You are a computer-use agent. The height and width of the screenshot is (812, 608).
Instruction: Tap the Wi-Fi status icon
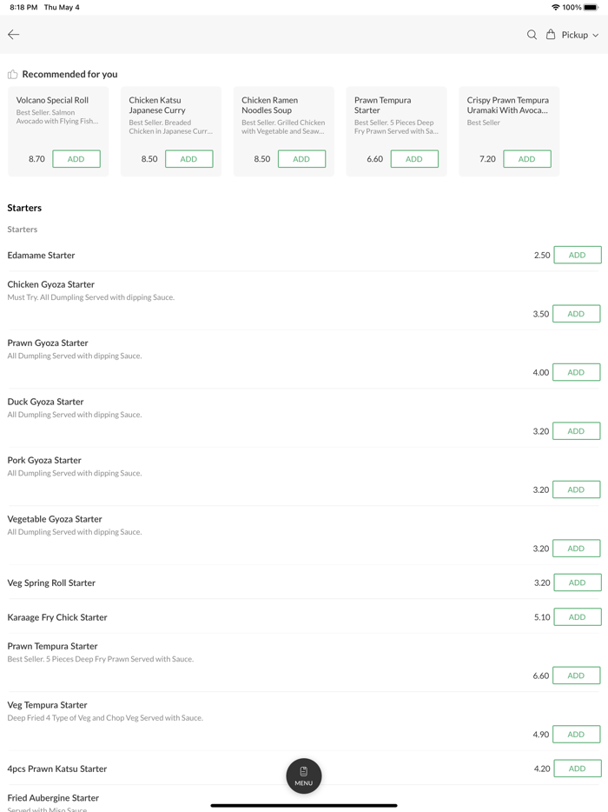555,7
